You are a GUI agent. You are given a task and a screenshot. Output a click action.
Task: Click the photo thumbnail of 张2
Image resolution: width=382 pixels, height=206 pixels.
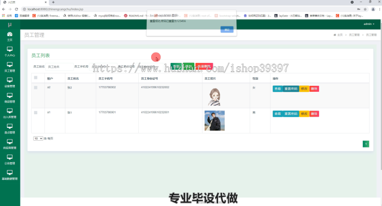[x=214, y=97]
